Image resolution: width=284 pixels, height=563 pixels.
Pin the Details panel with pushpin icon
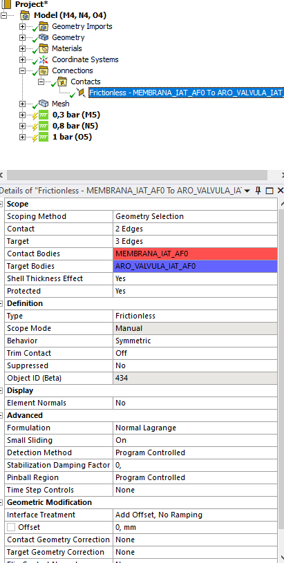pos(258,190)
